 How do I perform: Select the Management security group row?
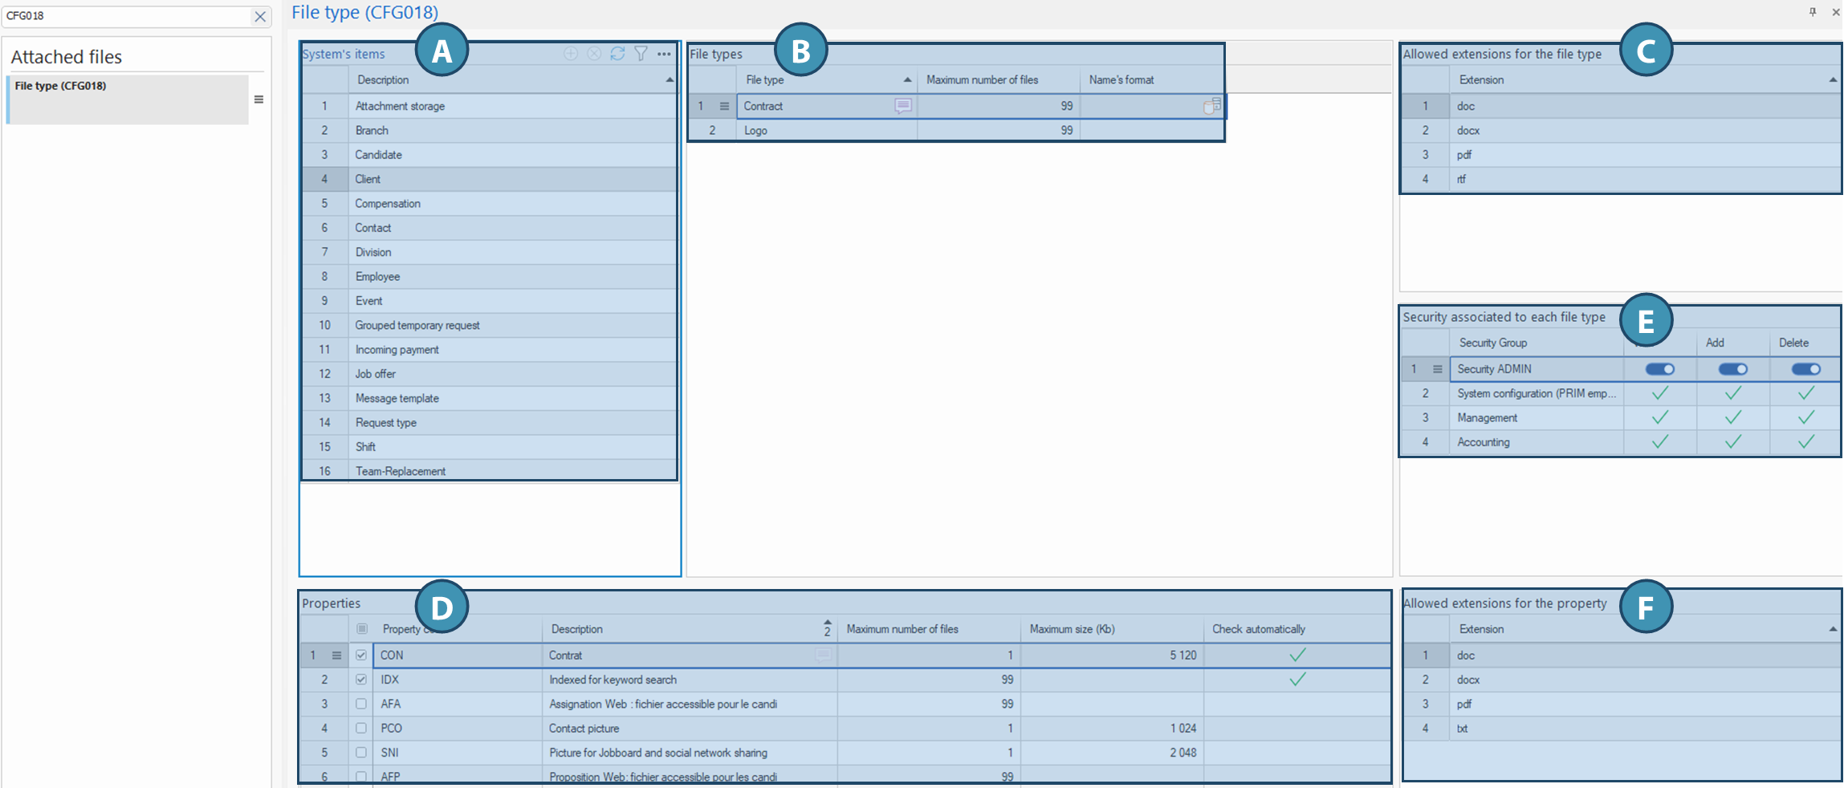pos(1487,418)
